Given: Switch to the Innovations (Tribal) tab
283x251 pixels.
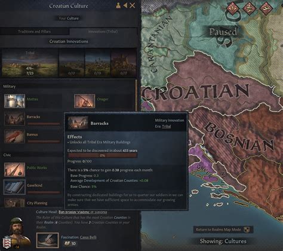Looking at the screenshot, I should [x=103, y=32].
